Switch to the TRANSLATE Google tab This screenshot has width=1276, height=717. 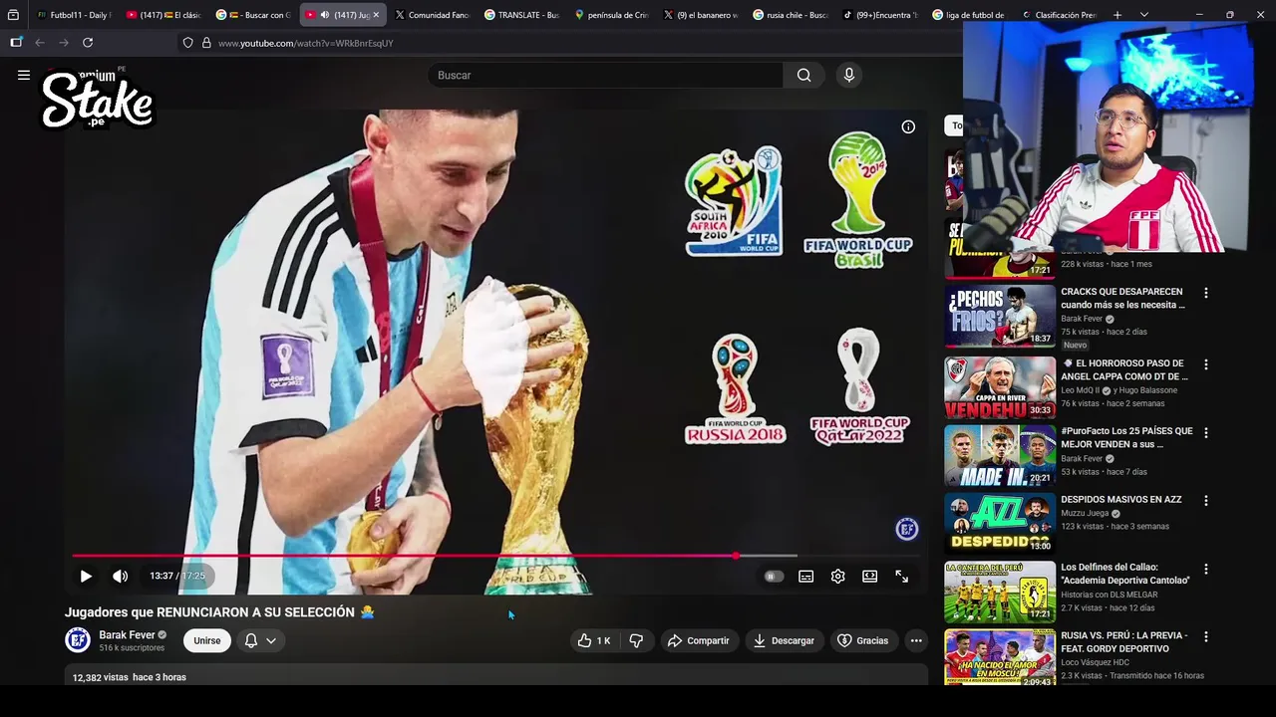click(521, 15)
